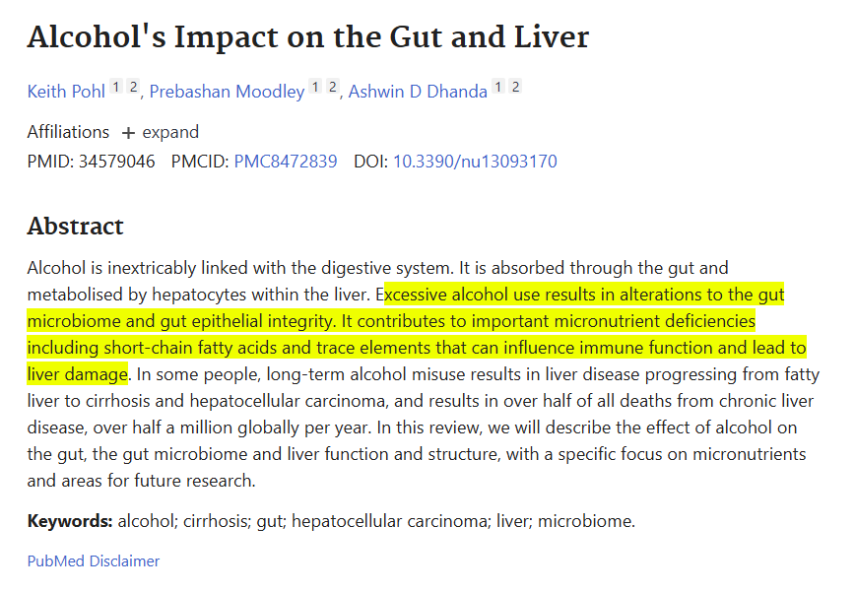Click affiliation 2 badge after Prebashan Moodley

tap(332, 88)
